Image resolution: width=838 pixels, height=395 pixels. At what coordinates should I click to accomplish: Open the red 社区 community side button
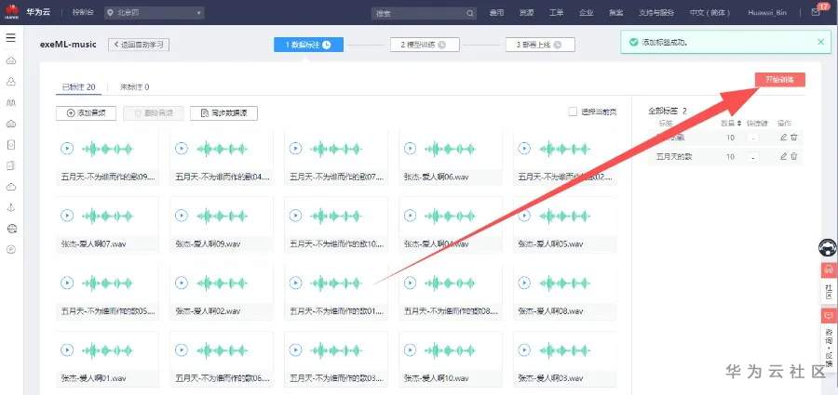[x=829, y=282]
